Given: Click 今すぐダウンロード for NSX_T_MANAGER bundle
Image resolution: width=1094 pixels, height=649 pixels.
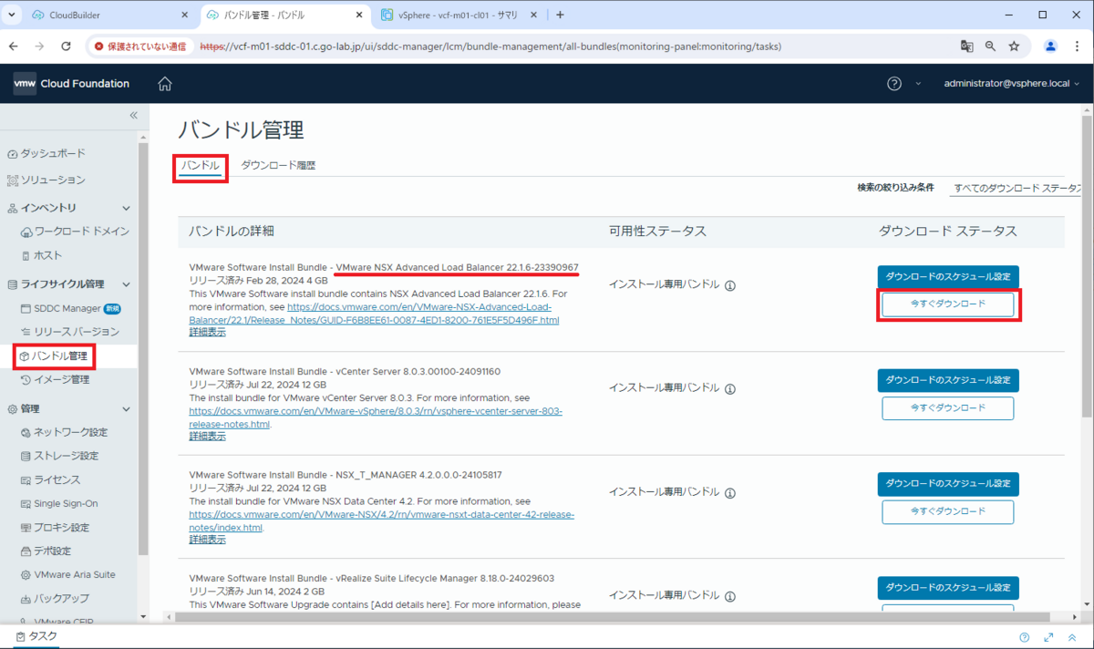Looking at the screenshot, I should [x=948, y=511].
